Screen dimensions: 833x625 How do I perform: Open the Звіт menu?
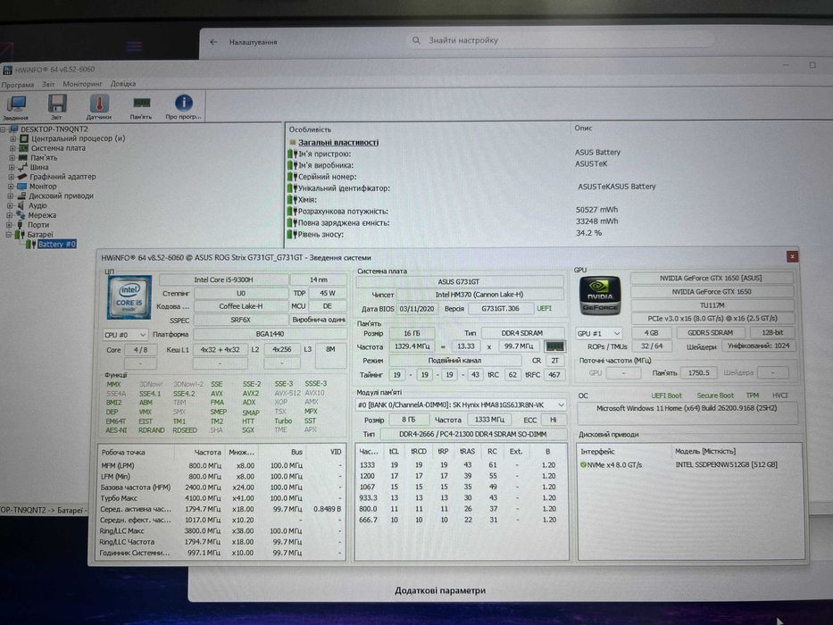click(x=48, y=84)
